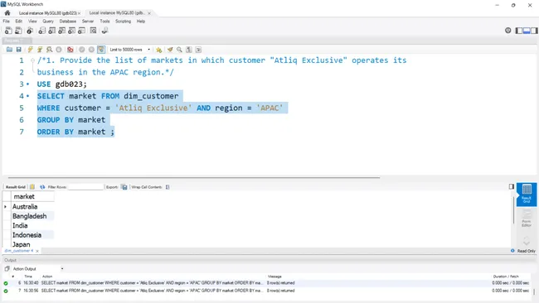Toggle word wrapping in the editor
This screenshot has width=539, height=303.
pyautogui.click(x=198, y=50)
